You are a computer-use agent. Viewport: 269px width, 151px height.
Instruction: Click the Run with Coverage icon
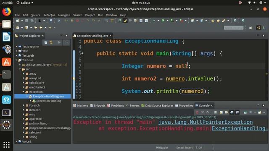point(172,21)
